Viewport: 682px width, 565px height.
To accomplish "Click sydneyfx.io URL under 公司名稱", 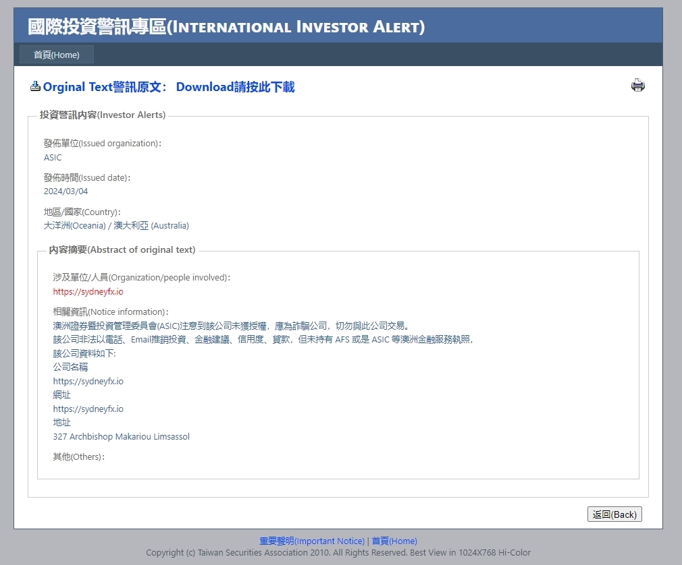I will [x=88, y=382].
